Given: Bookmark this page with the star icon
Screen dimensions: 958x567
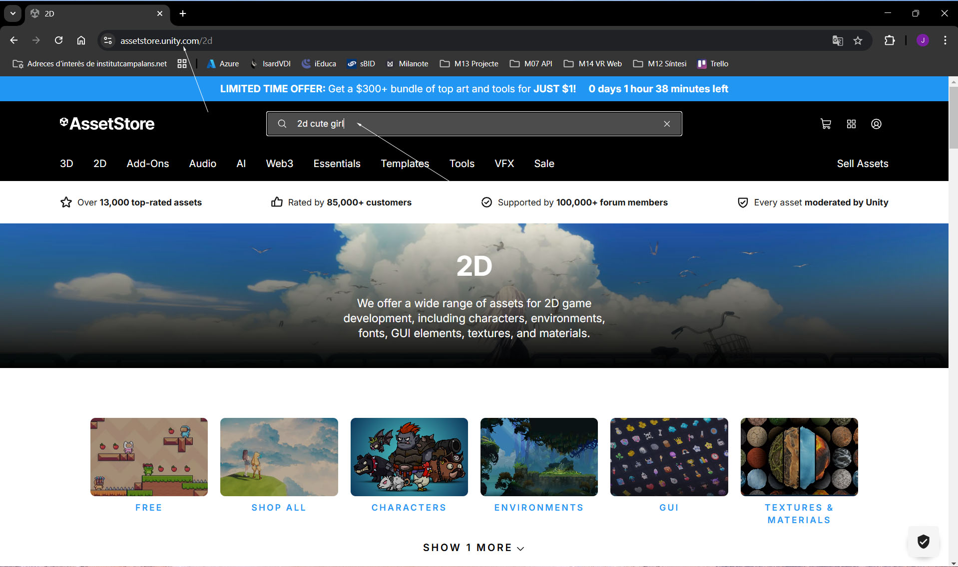Looking at the screenshot, I should (858, 41).
